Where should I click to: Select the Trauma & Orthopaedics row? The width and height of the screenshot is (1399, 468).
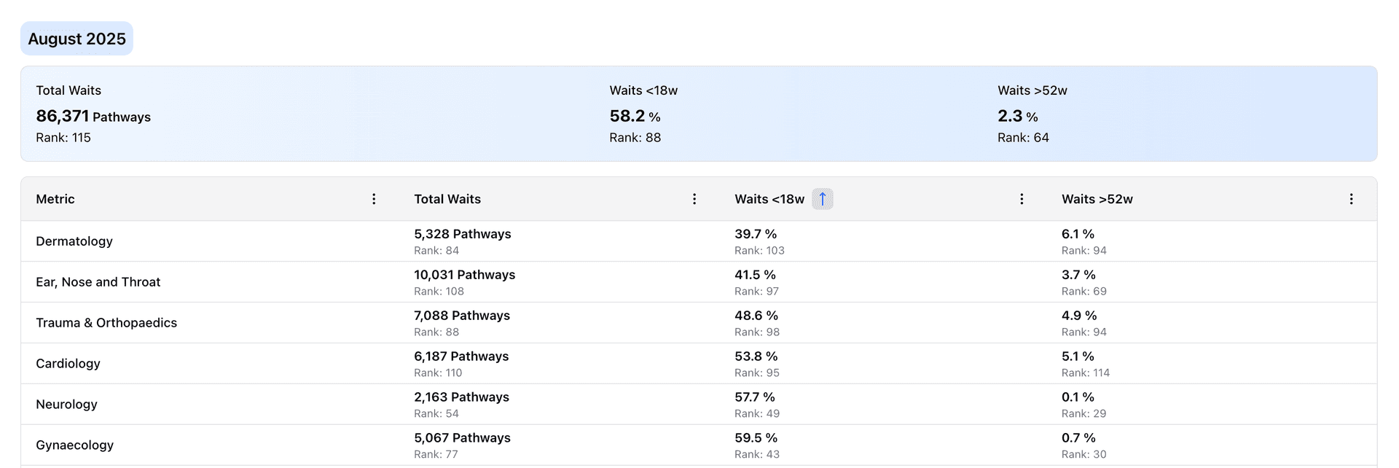[x=106, y=323]
